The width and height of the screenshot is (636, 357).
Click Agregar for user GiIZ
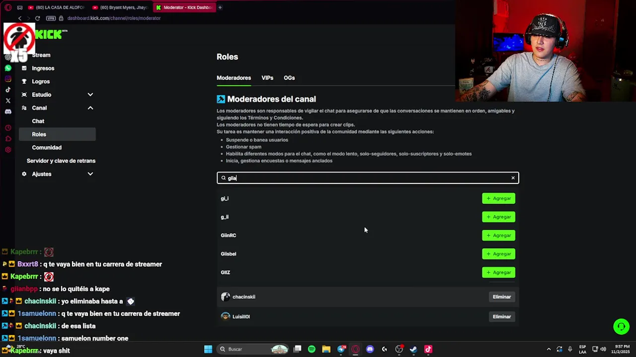(x=498, y=272)
